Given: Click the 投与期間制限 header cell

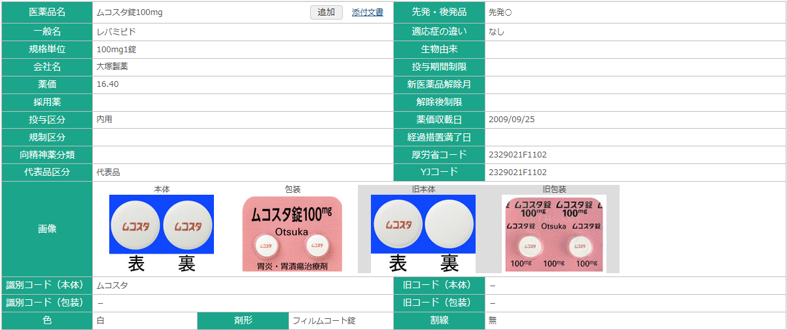Looking at the screenshot, I should coord(439,67).
